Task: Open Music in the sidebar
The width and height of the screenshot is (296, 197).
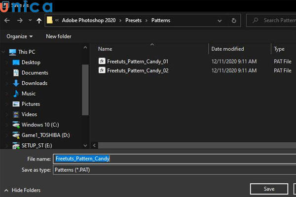Action: [29, 94]
